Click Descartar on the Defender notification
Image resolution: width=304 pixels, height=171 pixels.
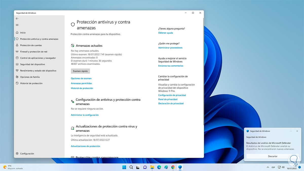[x=273, y=156]
